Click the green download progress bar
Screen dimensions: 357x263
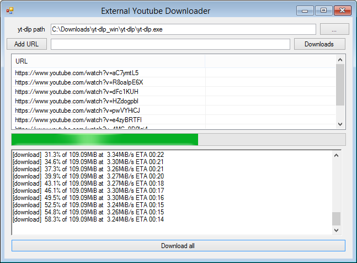pos(179,139)
